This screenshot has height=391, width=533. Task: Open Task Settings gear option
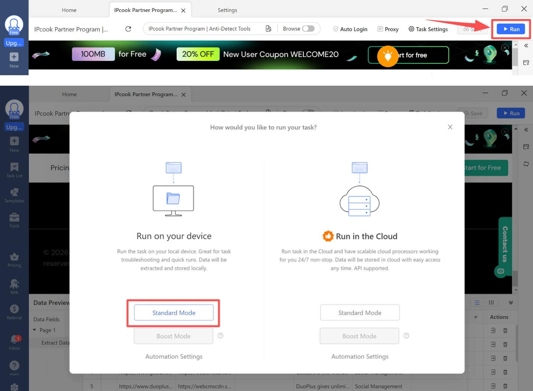coord(428,29)
